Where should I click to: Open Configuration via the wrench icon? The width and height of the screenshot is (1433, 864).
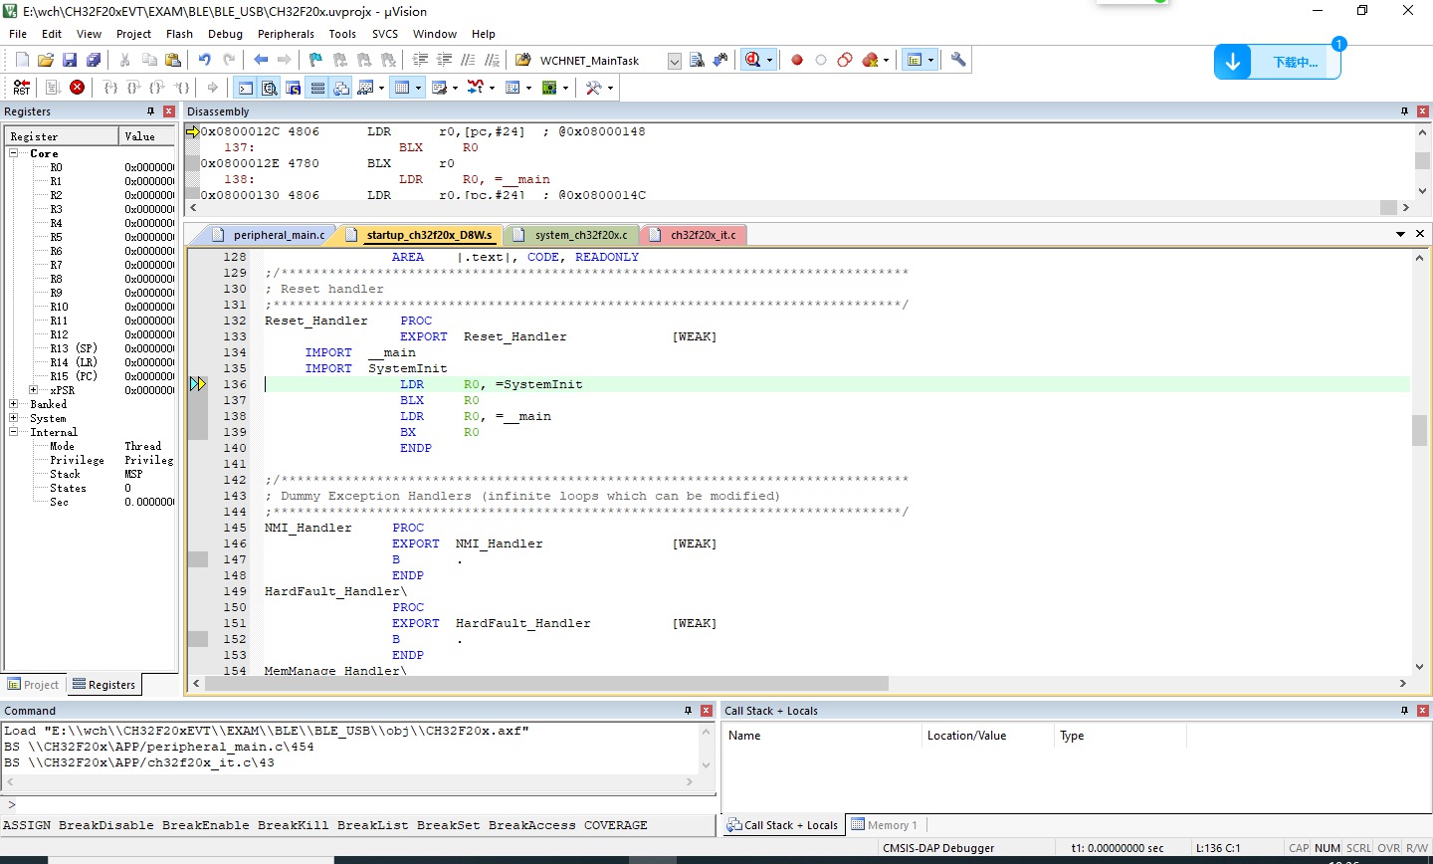(x=958, y=60)
